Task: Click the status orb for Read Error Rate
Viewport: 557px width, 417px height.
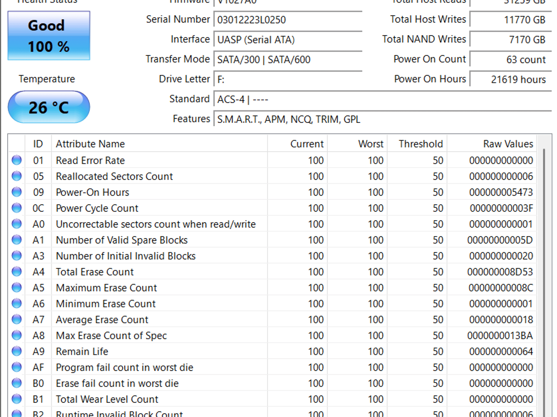Action: click(x=17, y=160)
